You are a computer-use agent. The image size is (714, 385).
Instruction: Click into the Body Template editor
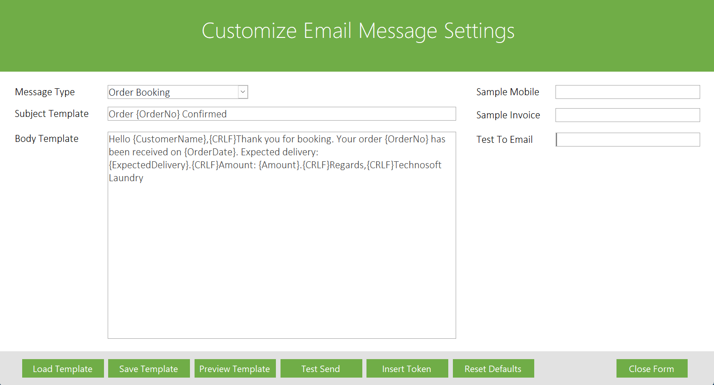coord(282,231)
